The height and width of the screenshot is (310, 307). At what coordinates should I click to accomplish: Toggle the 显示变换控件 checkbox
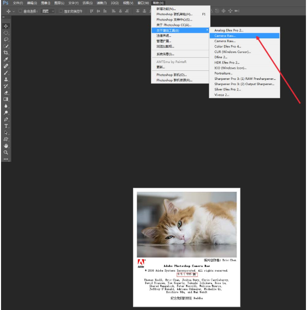61,11
